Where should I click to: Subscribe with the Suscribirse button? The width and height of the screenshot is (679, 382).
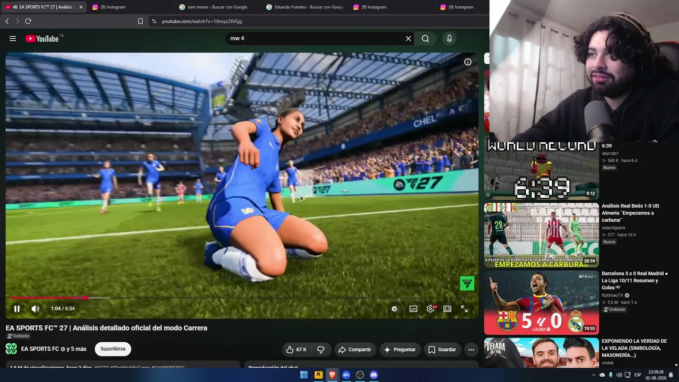point(113,349)
